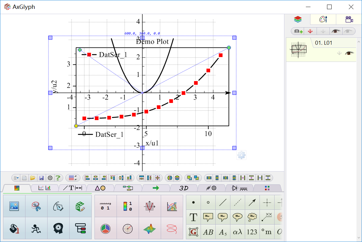
Task: Open the head-with-gear tool
Action: tap(58, 229)
